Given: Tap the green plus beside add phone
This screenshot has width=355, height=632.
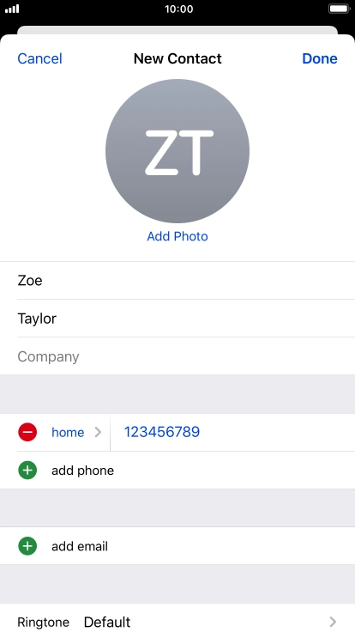Looking at the screenshot, I should (x=27, y=470).
